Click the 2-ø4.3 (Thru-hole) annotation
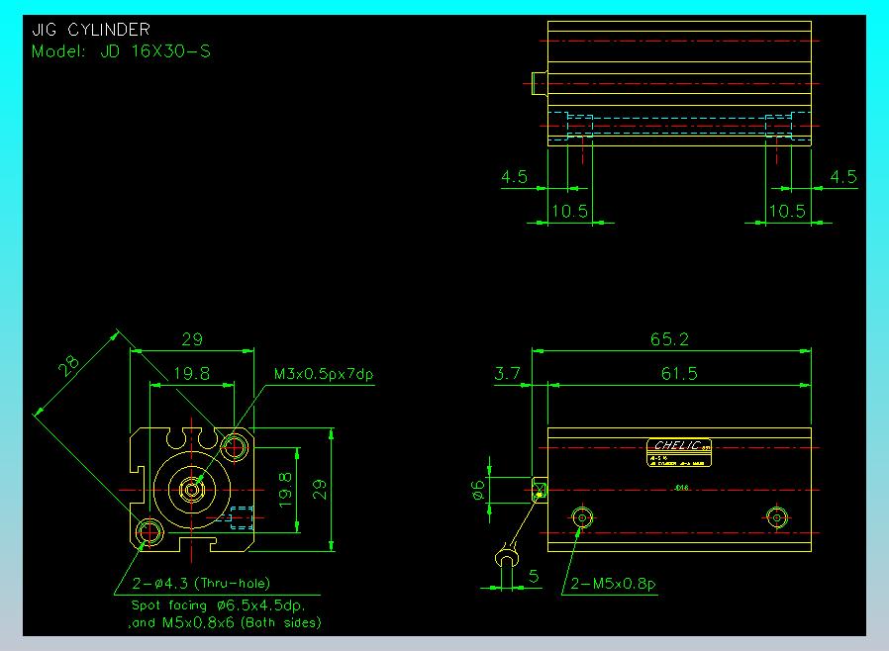Screen dimensions: 889x651 (201, 583)
